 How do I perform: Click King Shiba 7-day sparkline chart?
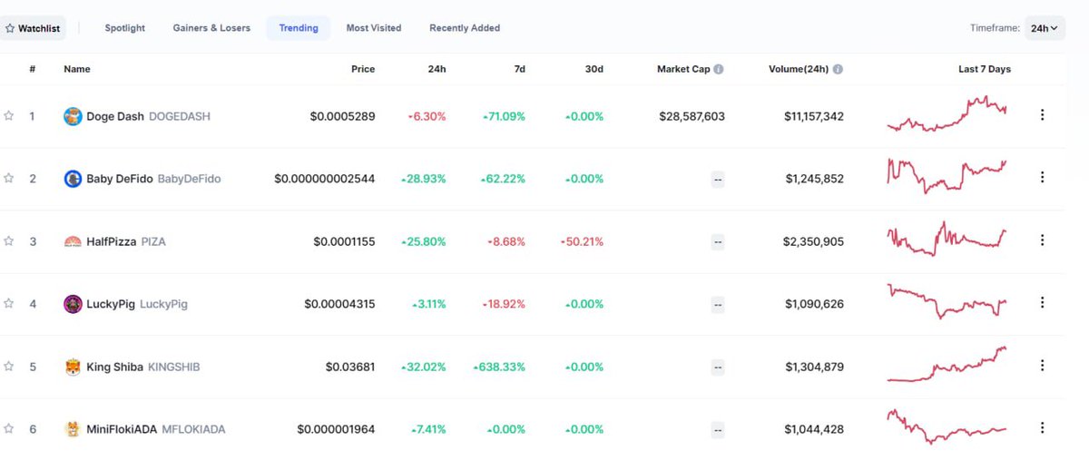(x=947, y=364)
